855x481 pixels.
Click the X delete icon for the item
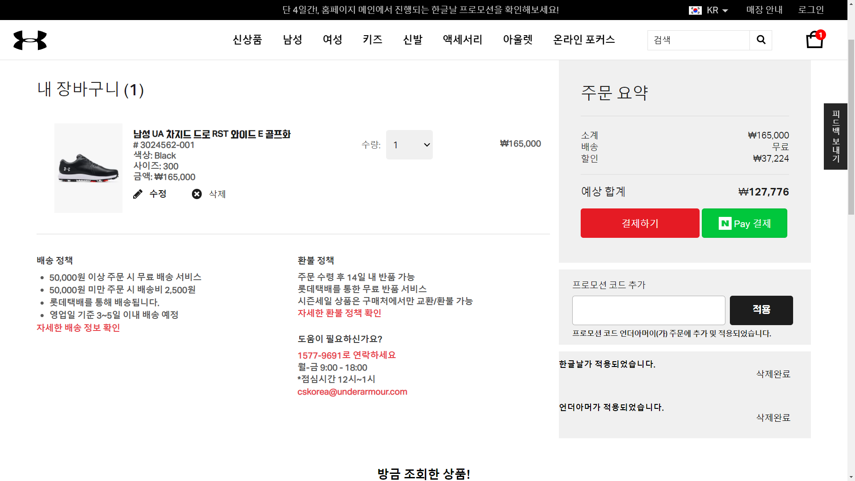pos(197,194)
